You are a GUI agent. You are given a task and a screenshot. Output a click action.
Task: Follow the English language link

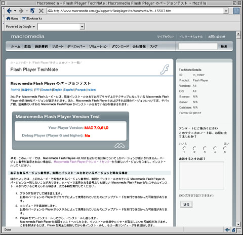tap(58, 90)
